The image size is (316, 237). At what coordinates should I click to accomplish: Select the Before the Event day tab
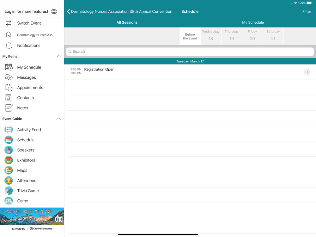190,36
